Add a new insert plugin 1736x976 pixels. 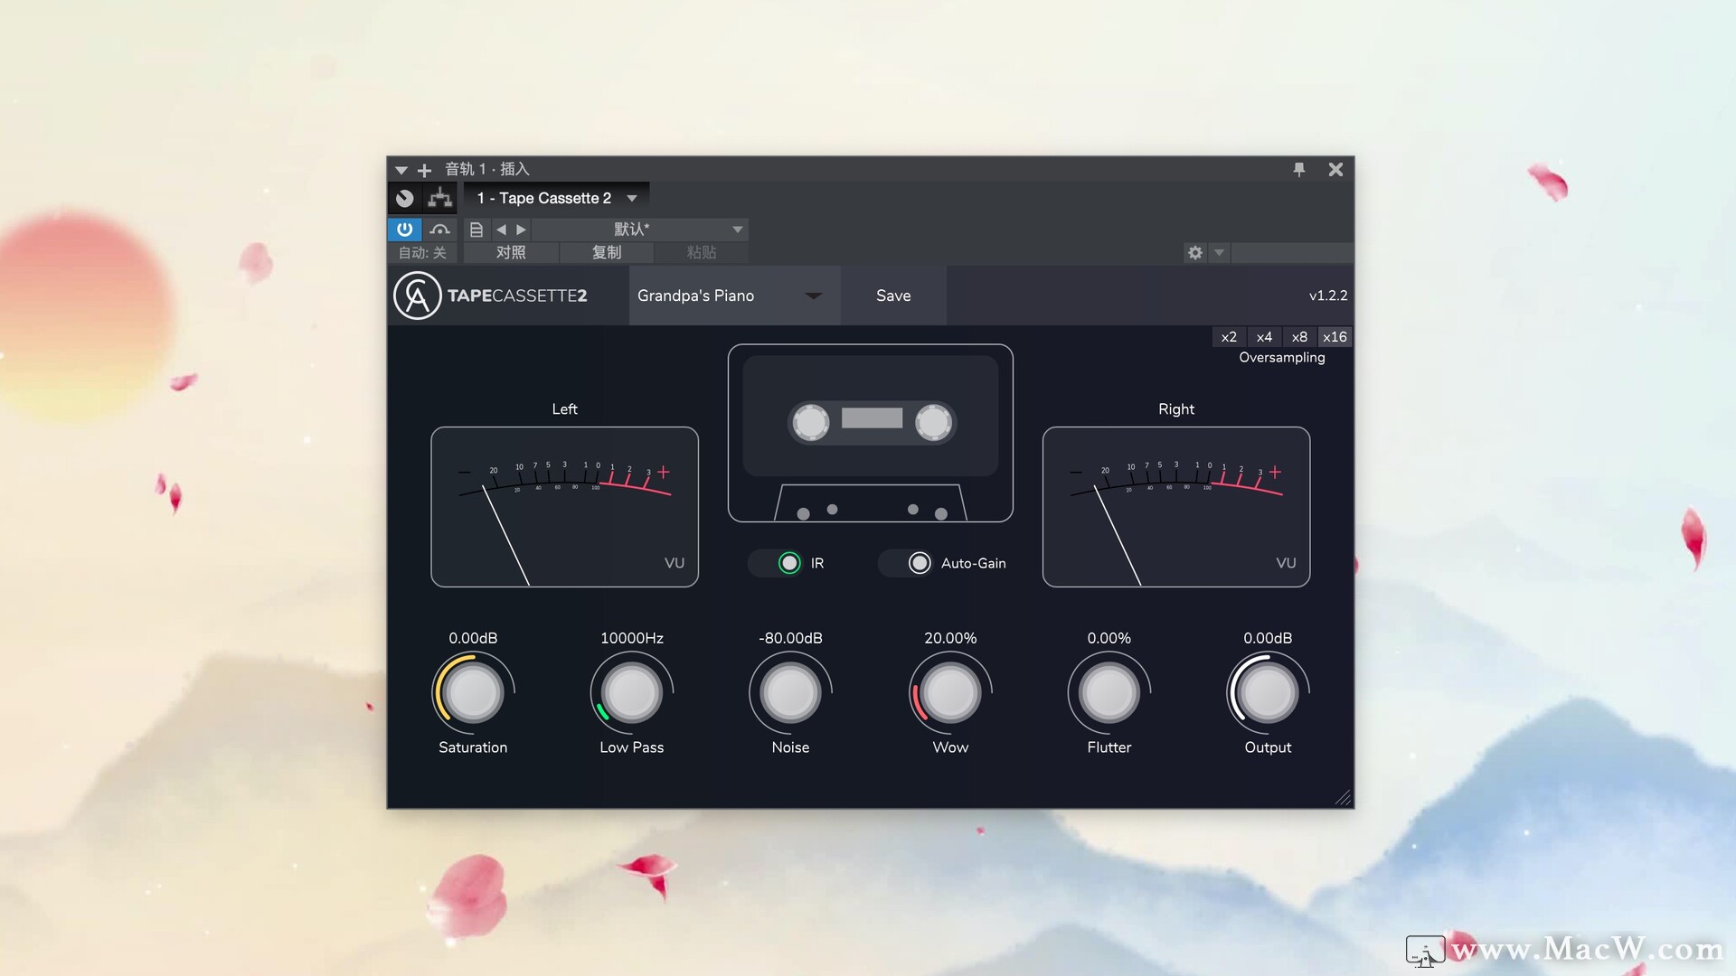pos(424,169)
